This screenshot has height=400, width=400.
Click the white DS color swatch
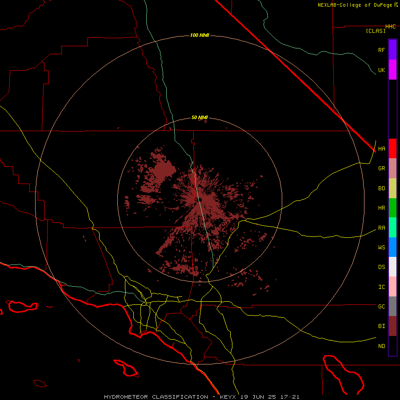(x=392, y=267)
